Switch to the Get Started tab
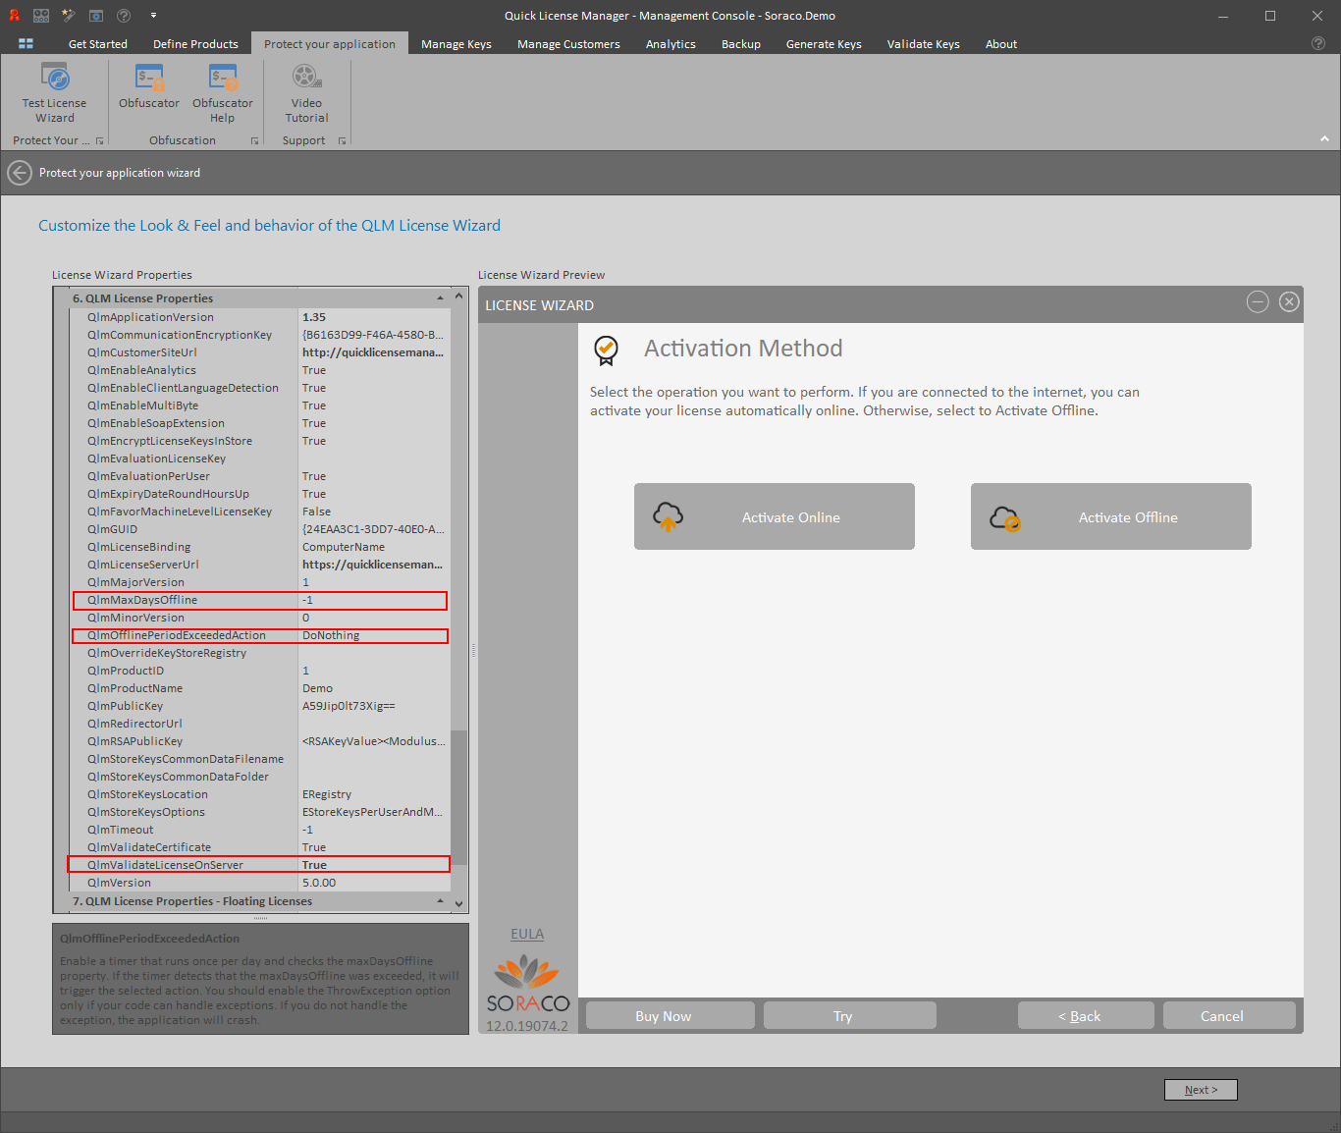Screen dimensions: 1341x1133 (x=98, y=44)
